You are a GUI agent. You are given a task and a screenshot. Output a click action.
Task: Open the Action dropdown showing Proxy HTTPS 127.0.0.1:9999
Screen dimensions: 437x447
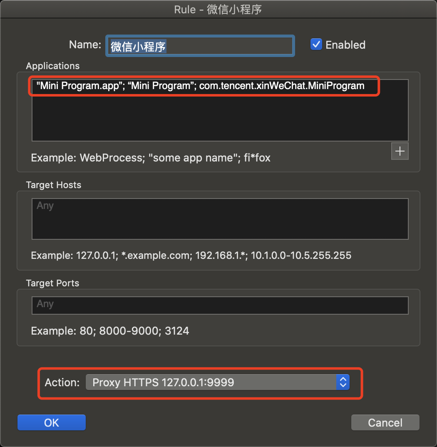pyautogui.click(x=218, y=382)
